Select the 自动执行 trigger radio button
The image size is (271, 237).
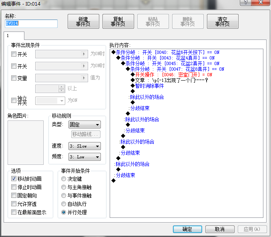pyautogui.click(x=64, y=204)
